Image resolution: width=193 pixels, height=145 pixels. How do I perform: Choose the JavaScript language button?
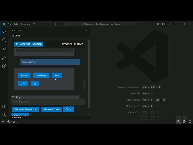coord(41,76)
